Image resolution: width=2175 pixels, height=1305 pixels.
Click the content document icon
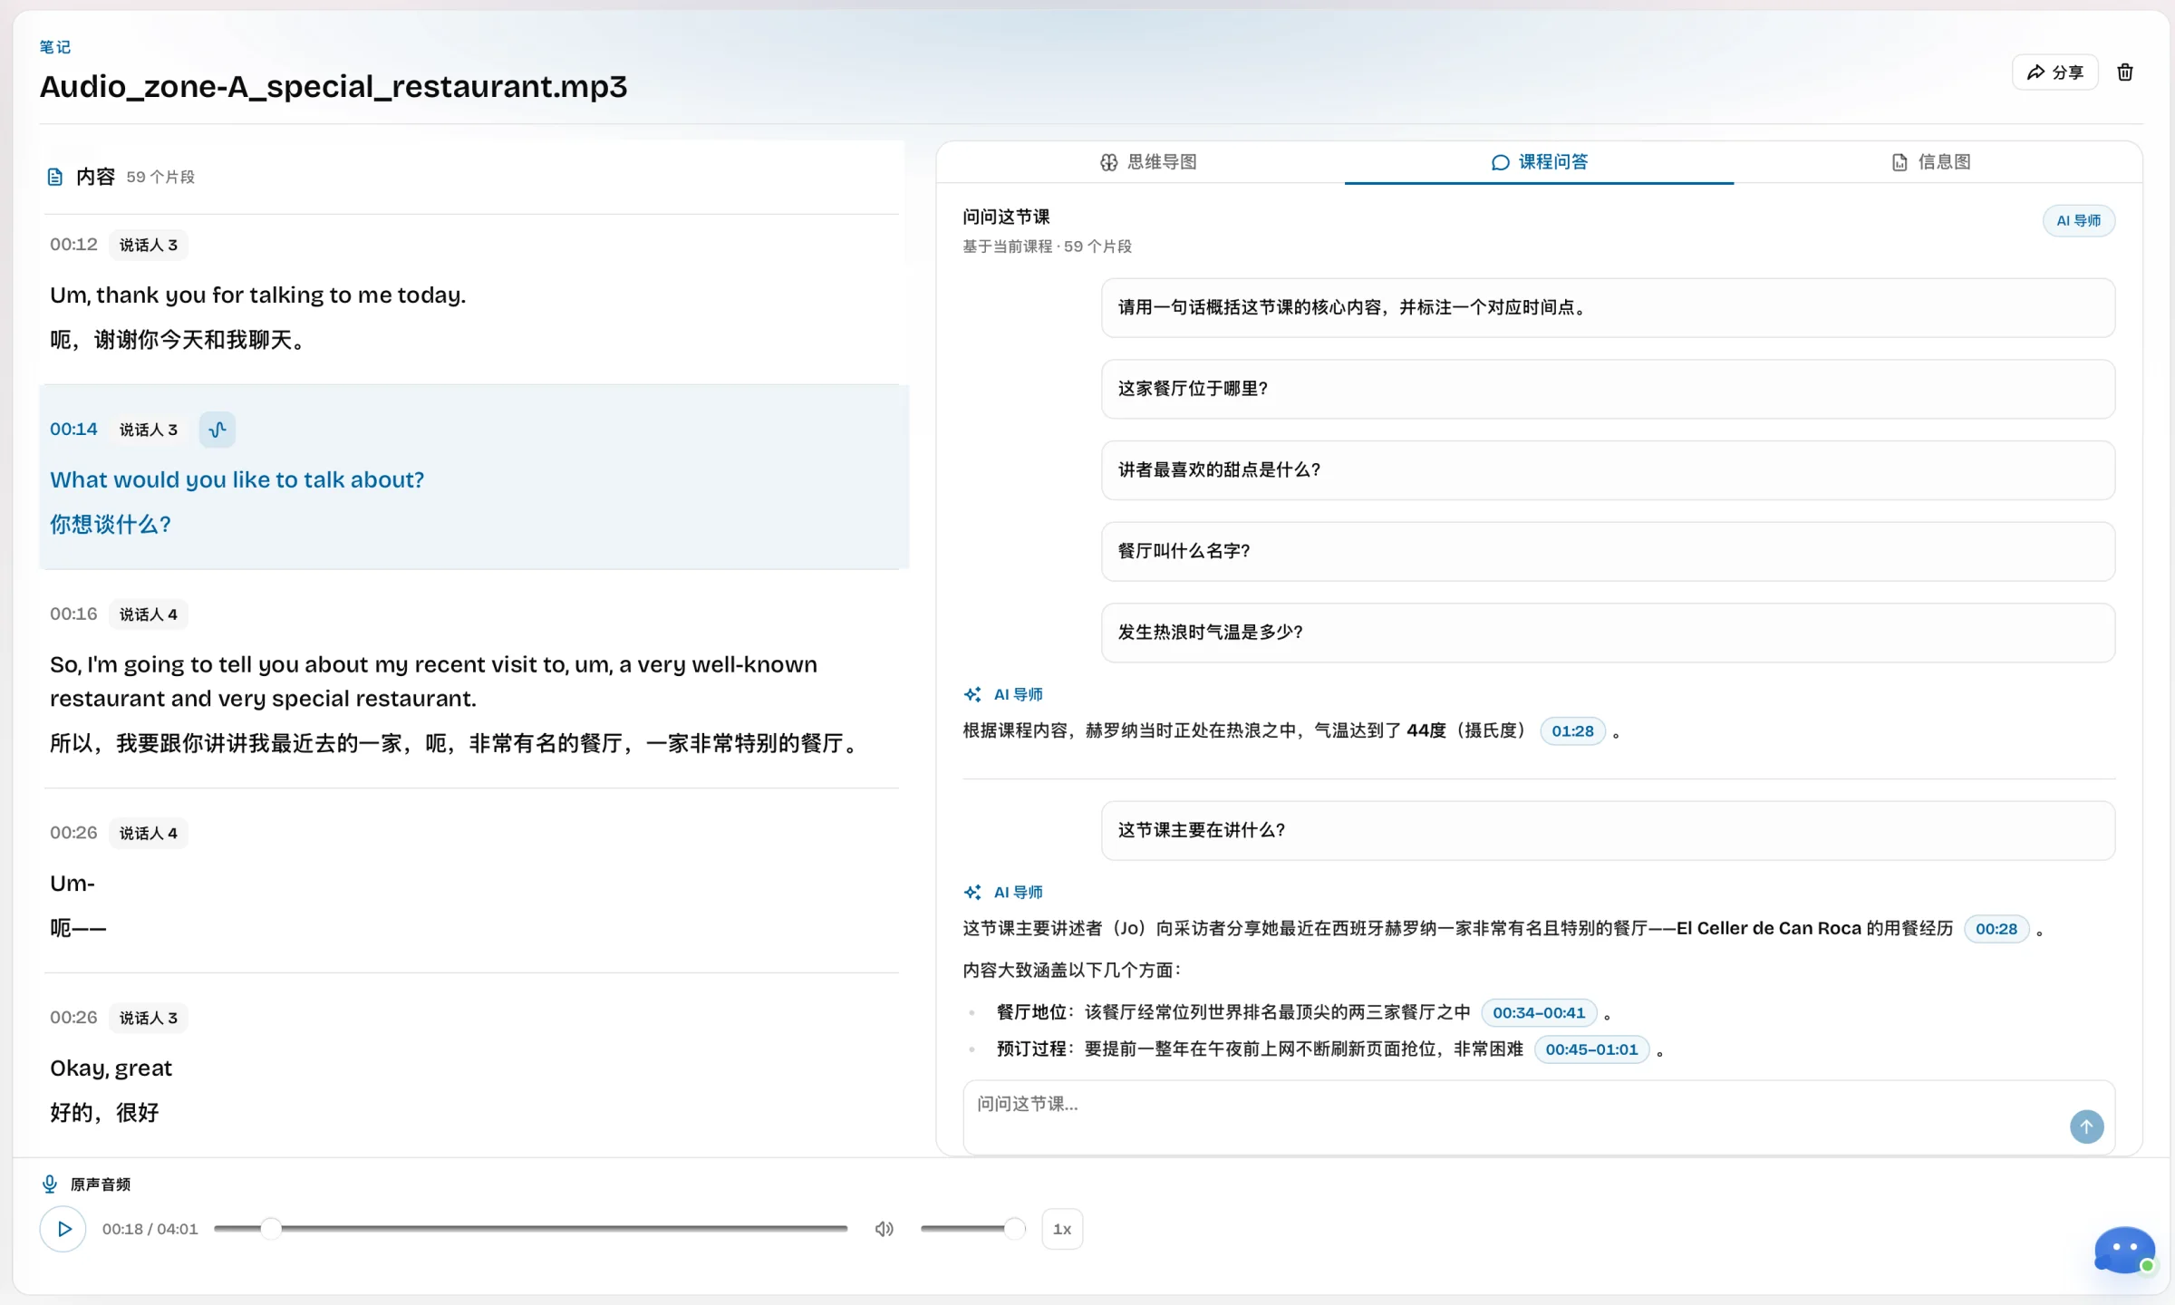pyautogui.click(x=54, y=177)
